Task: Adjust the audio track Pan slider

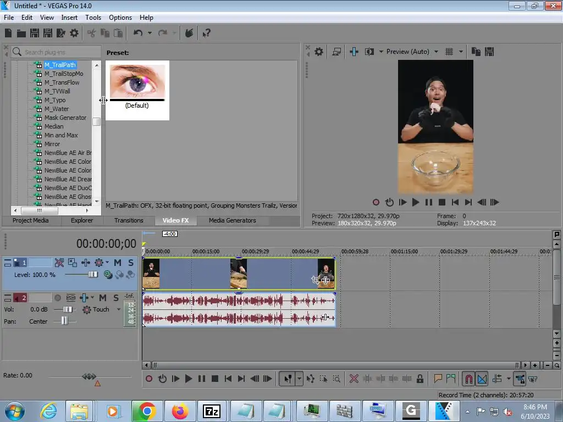Action: pyautogui.click(x=64, y=321)
